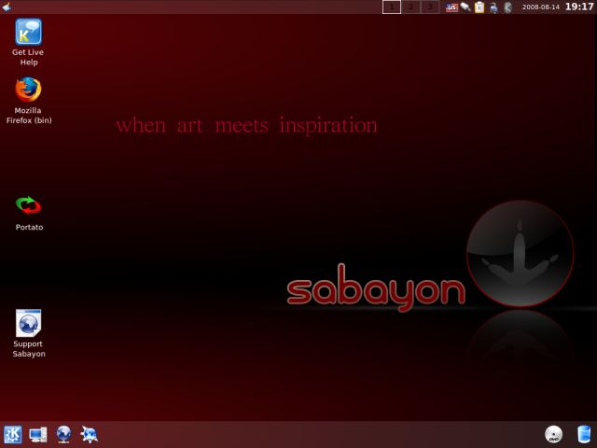This screenshot has width=597, height=448.
Task: Click the DVD disc icon in bottom panel
Action: [553, 434]
